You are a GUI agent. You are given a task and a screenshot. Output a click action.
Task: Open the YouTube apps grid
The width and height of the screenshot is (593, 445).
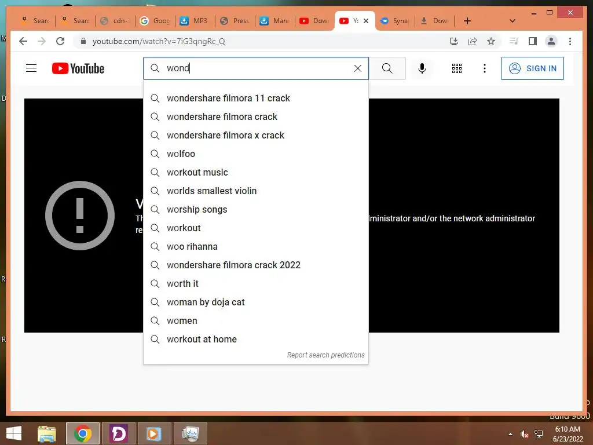456,68
